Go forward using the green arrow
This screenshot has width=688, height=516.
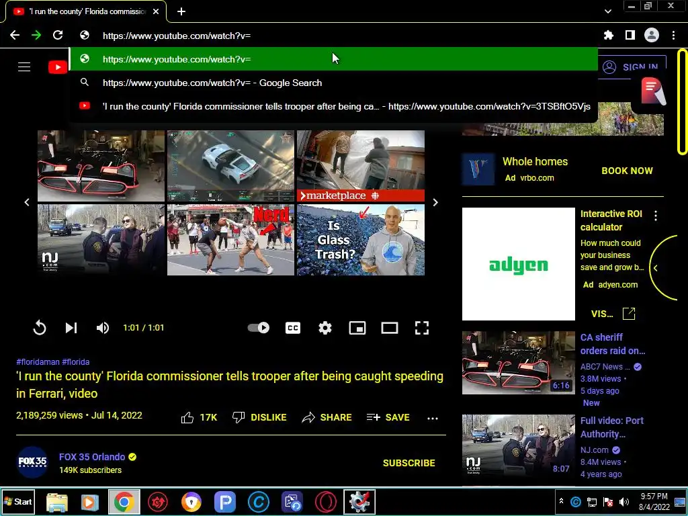tap(36, 35)
